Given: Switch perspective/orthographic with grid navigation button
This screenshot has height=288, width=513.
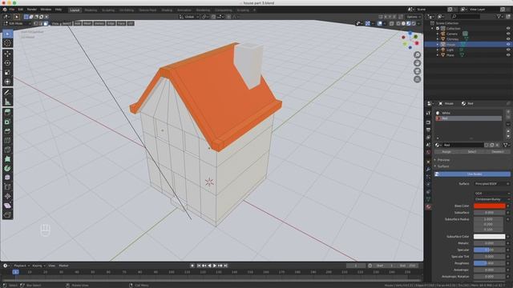Looking at the screenshot, I should tap(417, 79).
